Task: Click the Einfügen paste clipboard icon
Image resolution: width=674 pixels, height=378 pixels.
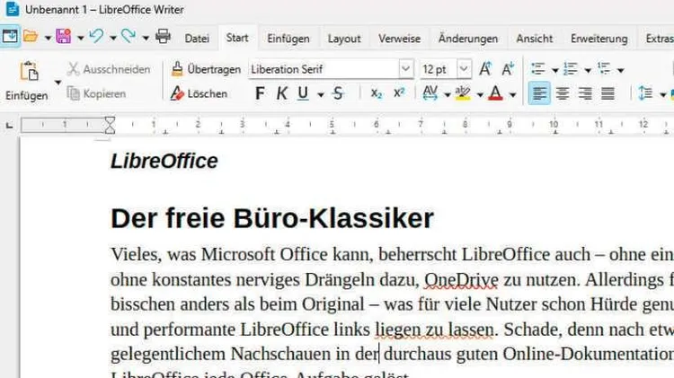Action: pyautogui.click(x=29, y=72)
